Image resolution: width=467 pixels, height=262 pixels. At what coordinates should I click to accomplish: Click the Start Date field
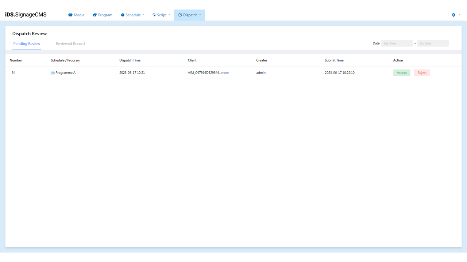pos(397,43)
